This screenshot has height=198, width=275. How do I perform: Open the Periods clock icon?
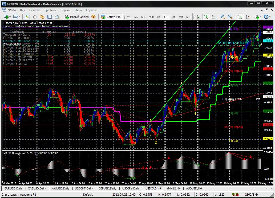[x=266, y=17]
